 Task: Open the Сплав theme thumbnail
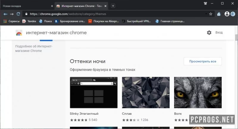(146, 92)
